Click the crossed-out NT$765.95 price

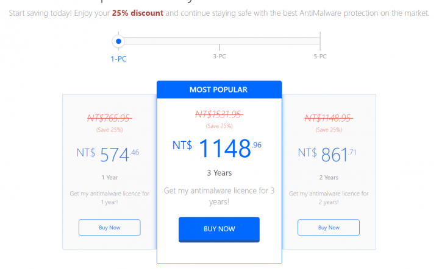[109, 118]
